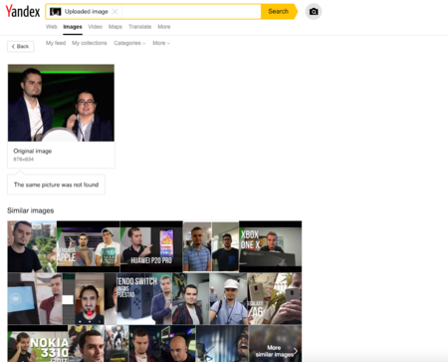Open the Apple thumbnail with two men
Image resolution: width=448 pixels, height=362 pixels.
(x=89, y=246)
